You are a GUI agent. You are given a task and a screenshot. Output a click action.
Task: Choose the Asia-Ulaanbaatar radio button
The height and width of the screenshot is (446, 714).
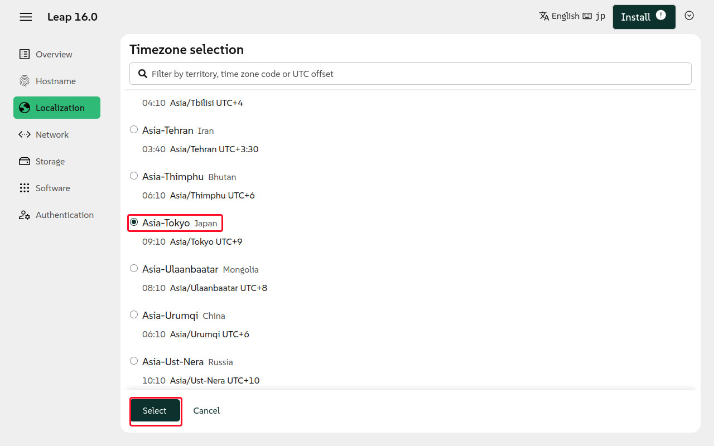pos(134,268)
